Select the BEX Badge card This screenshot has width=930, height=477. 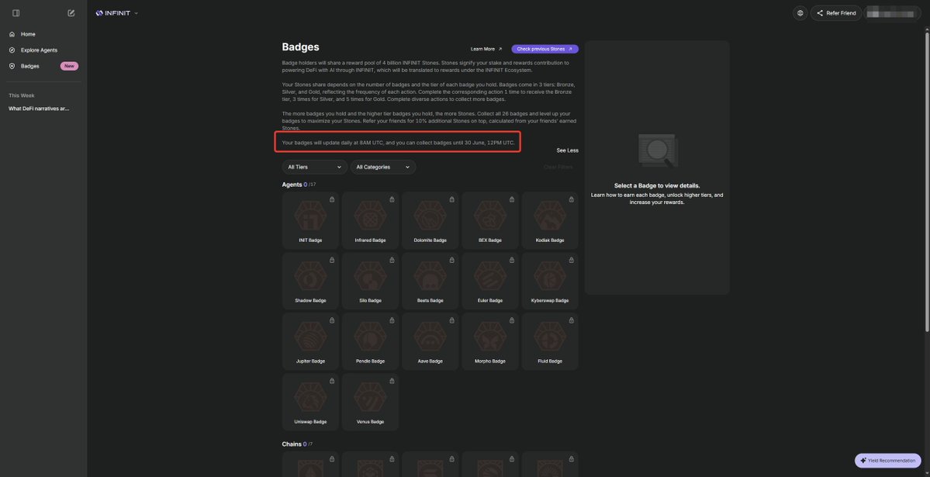490,220
